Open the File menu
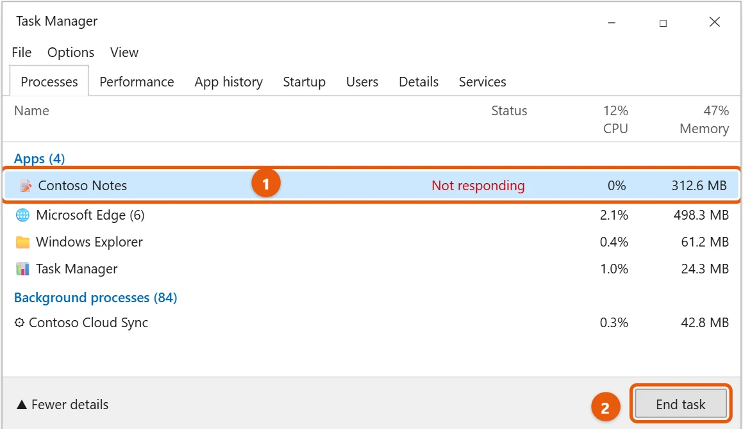This screenshot has width=743, height=429. (22, 52)
